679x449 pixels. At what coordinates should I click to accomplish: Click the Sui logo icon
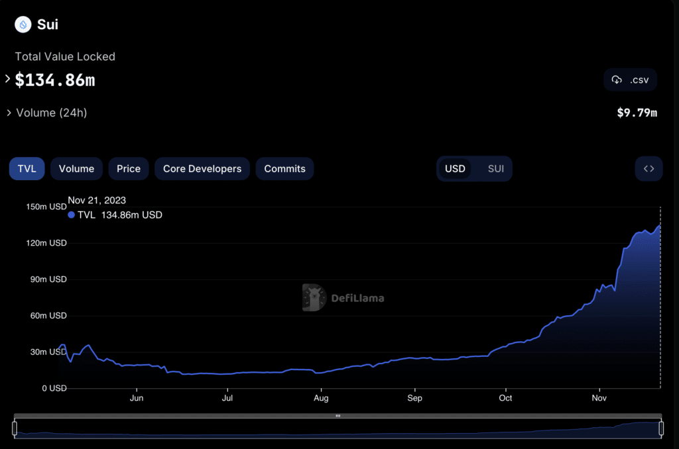point(23,25)
